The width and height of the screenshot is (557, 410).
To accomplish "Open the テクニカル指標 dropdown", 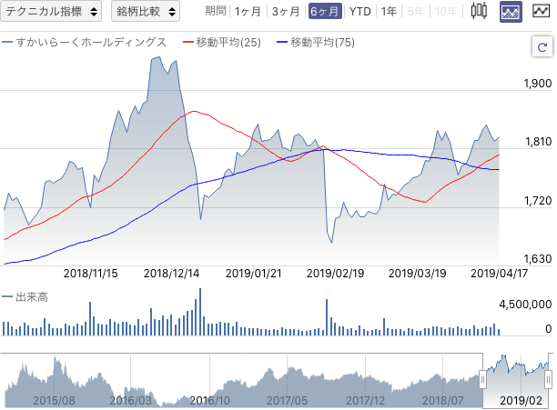I will point(51,11).
